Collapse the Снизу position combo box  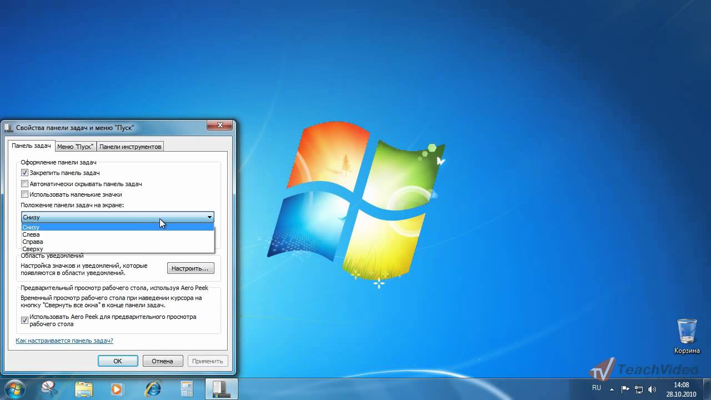[117, 217]
